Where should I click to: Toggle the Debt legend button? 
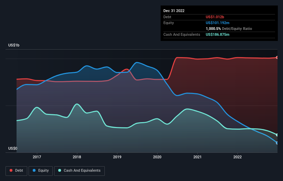click(16, 171)
